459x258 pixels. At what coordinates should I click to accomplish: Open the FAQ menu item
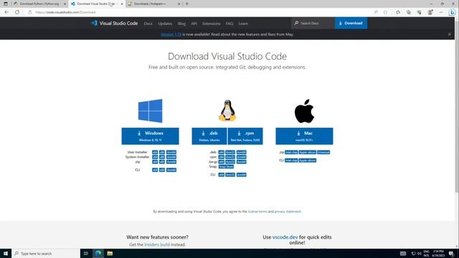[229, 24]
